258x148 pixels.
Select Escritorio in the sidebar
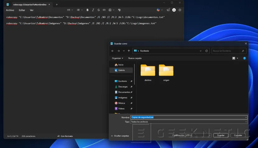pos(122,81)
